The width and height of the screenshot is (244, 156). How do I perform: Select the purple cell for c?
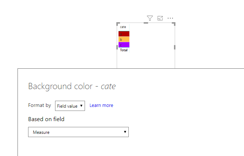124,45
